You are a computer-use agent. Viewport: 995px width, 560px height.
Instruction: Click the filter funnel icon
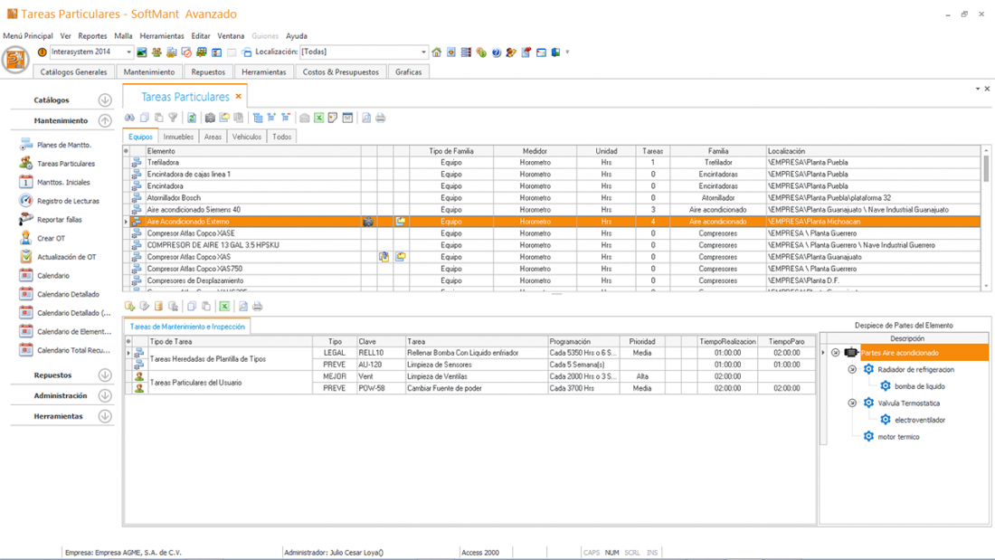173,118
